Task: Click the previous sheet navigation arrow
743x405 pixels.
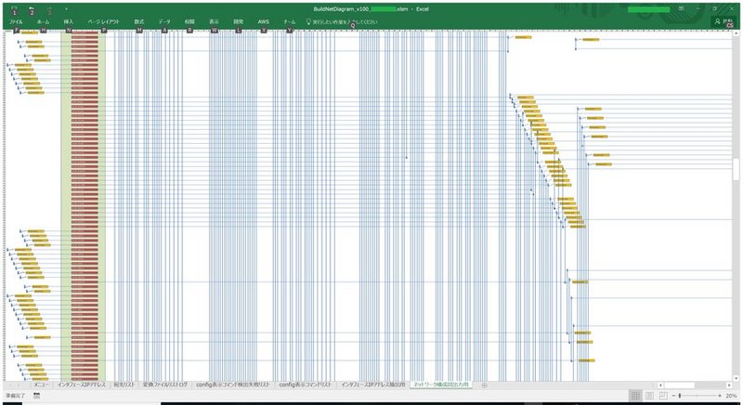Action: pyautogui.click(x=11, y=385)
